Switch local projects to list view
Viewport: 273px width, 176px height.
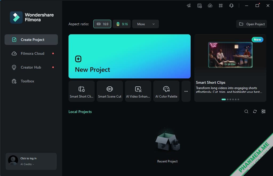(264, 111)
